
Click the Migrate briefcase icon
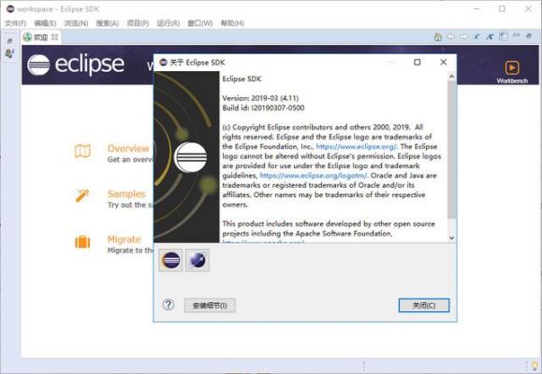pyautogui.click(x=82, y=241)
